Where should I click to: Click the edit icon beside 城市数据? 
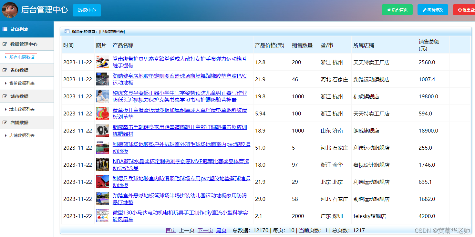pyautogui.click(x=5, y=96)
